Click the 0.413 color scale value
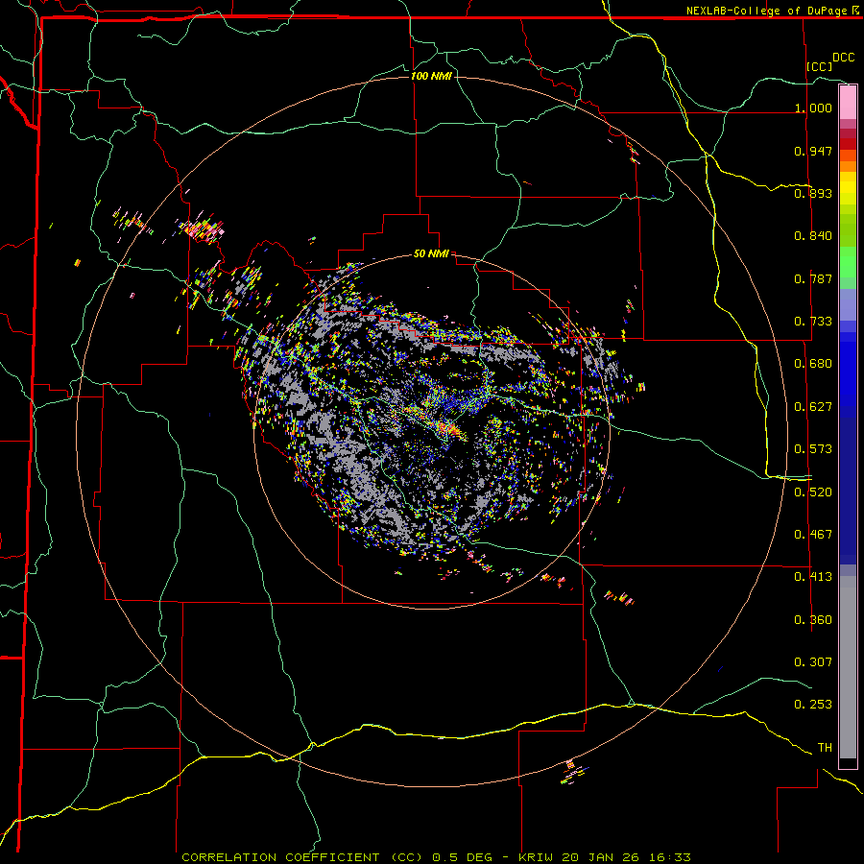Image resolution: width=864 pixels, height=864 pixels. pos(813,577)
